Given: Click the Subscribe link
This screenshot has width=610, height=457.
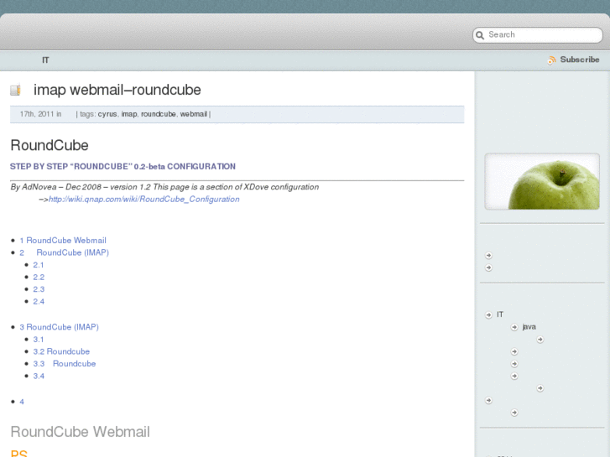Looking at the screenshot, I should click(x=579, y=60).
